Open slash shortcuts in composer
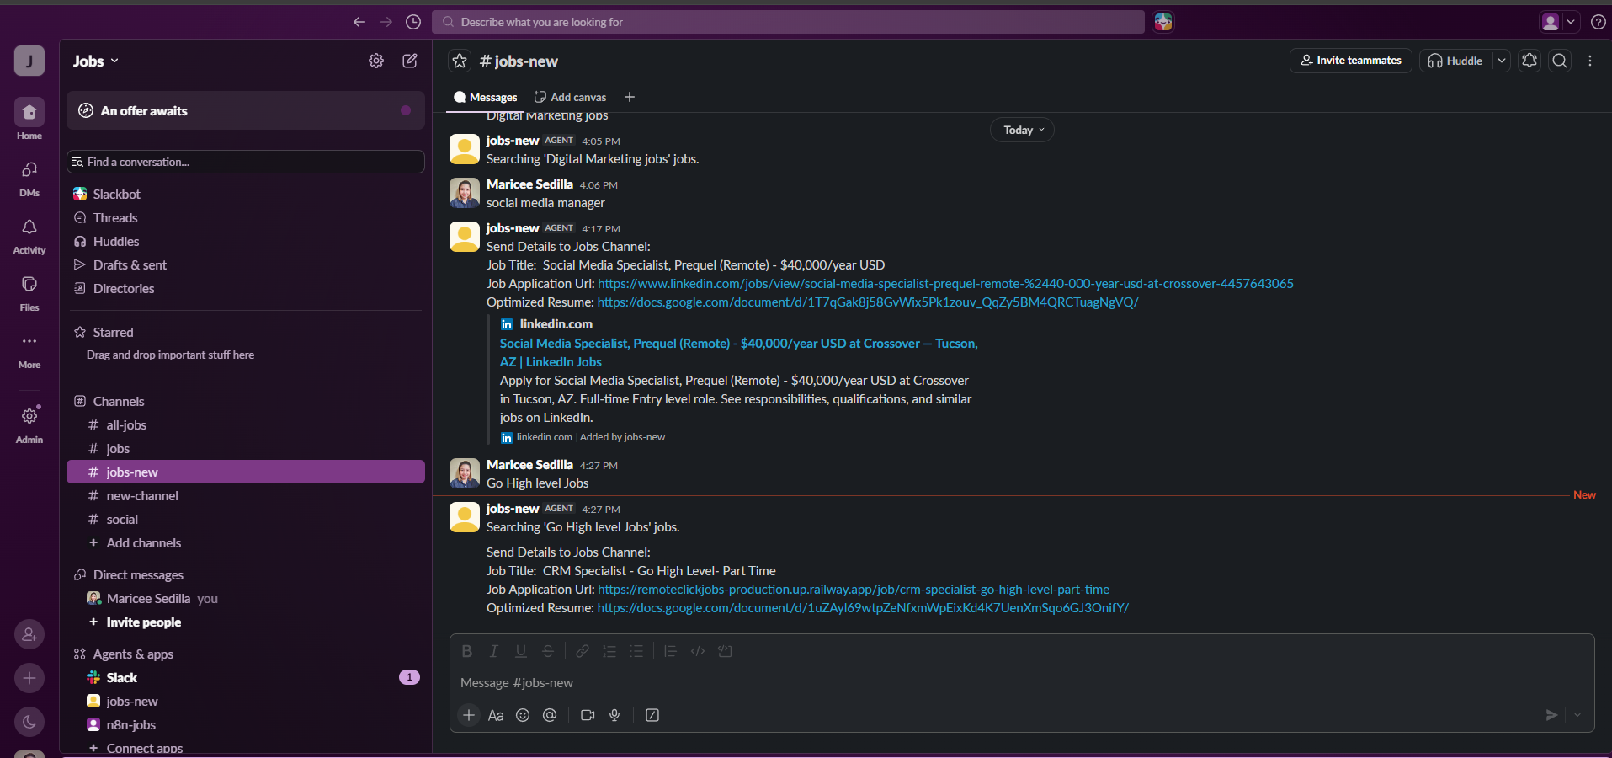The width and height of the screenshot is (1612, 758). [652, 715]
